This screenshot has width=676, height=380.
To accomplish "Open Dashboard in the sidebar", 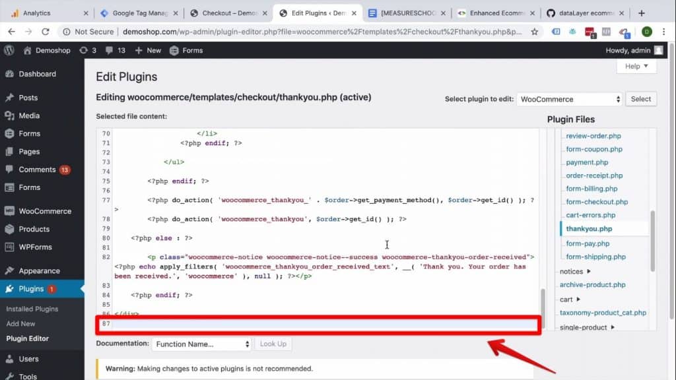I will (x=37, y=74).
